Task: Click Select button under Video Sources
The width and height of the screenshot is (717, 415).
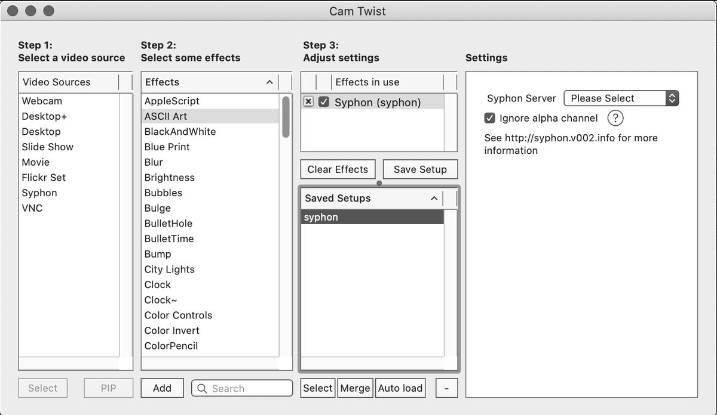Action: pyautogui.click(x=42, y=388)
